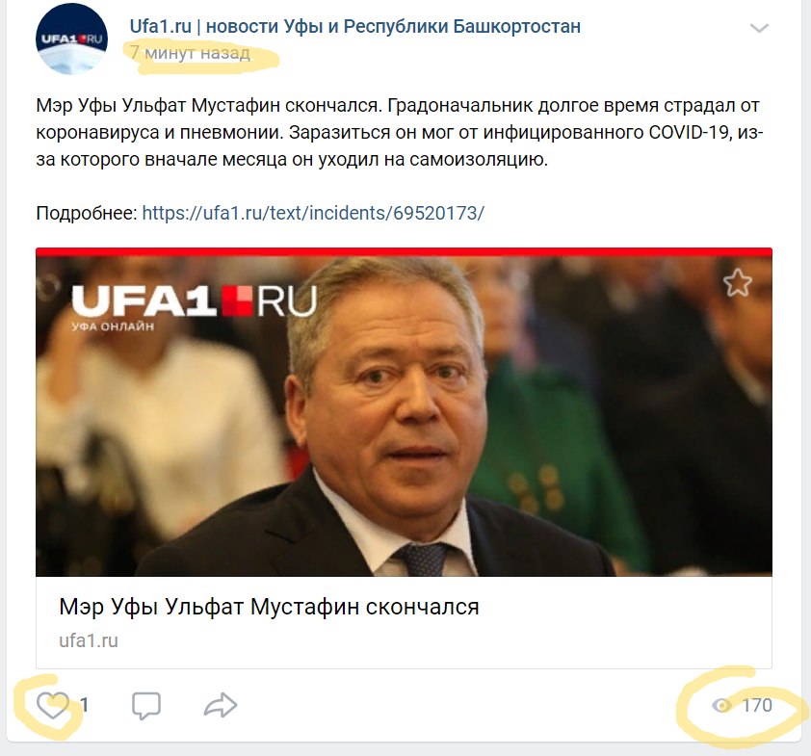Click the ufa1.ru domain caption
Image resolution: width=811 pixels, height=756 pixels.
tap(89, 640)
